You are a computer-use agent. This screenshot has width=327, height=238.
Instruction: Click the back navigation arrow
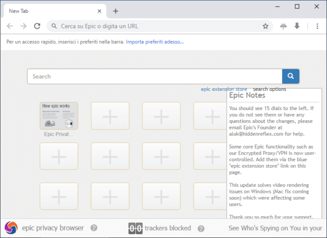tap(10, 26)
